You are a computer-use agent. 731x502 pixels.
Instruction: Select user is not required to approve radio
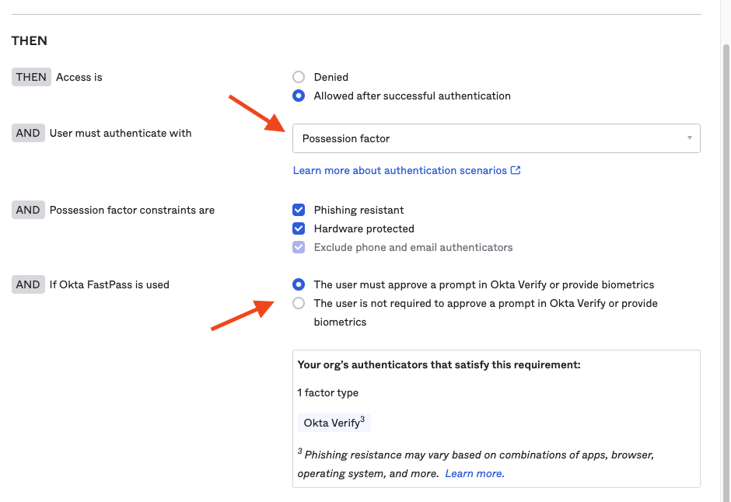tap(299, 303)
